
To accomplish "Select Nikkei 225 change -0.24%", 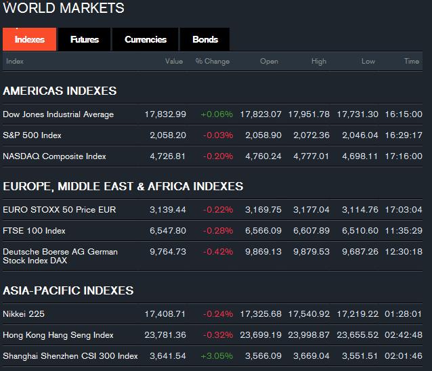I will coord(218,314).
